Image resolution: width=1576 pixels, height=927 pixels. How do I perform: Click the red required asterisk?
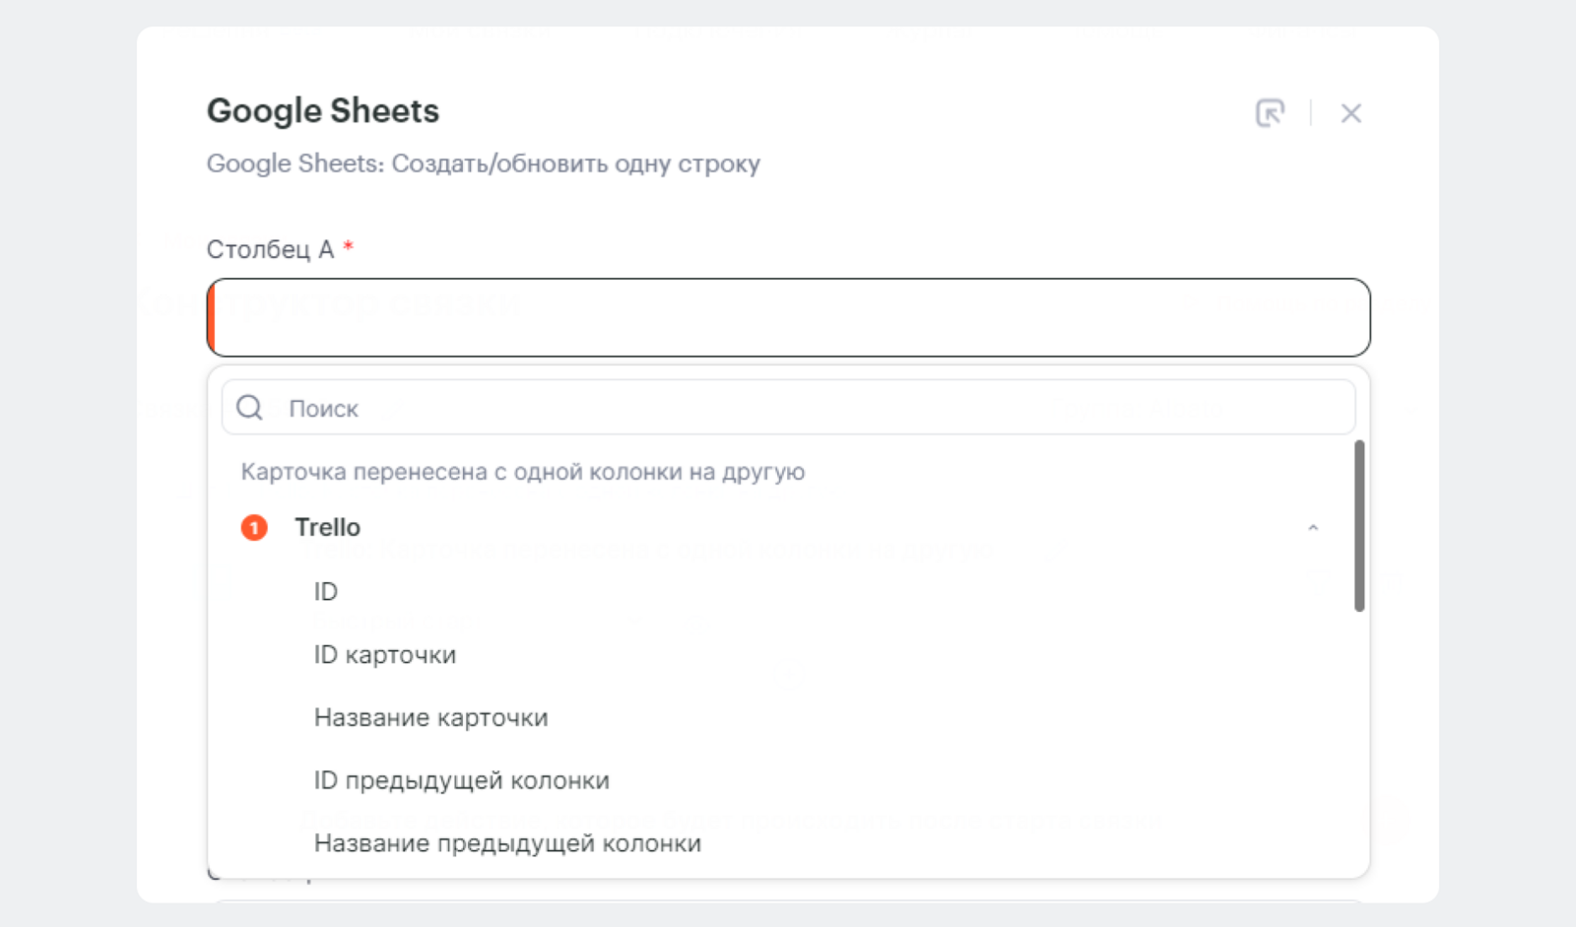coord(348,246)
